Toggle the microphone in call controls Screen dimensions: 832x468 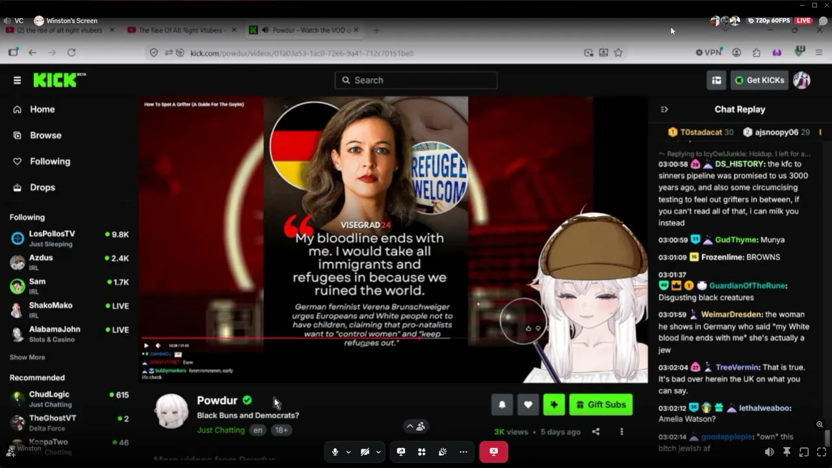(x=335, y=452)
